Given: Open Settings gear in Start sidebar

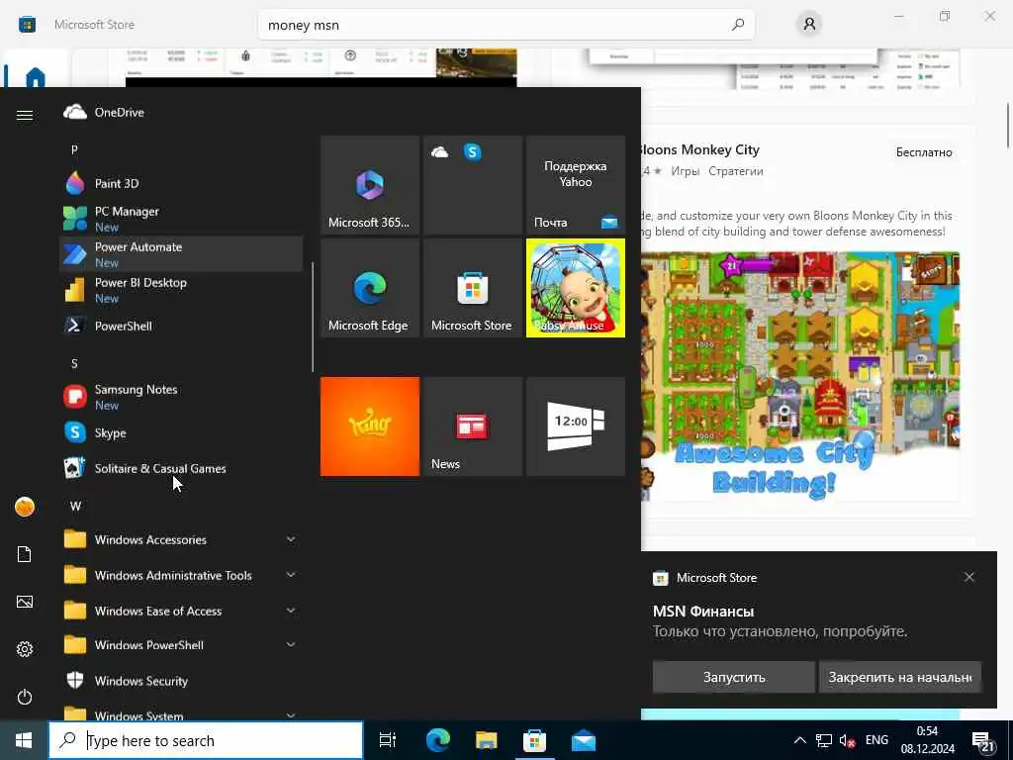Looking at the screenshot, I should [x=25, y=649].
